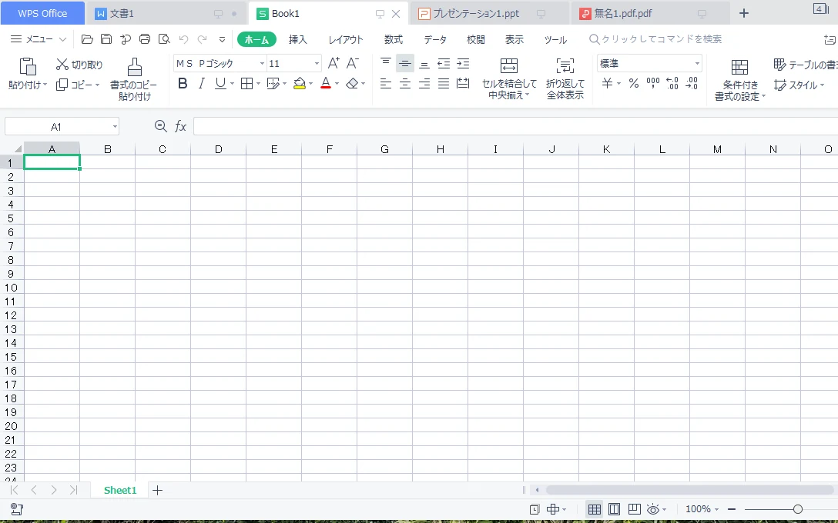
Task: Increase decimal places icon
Action: (672, 84)
